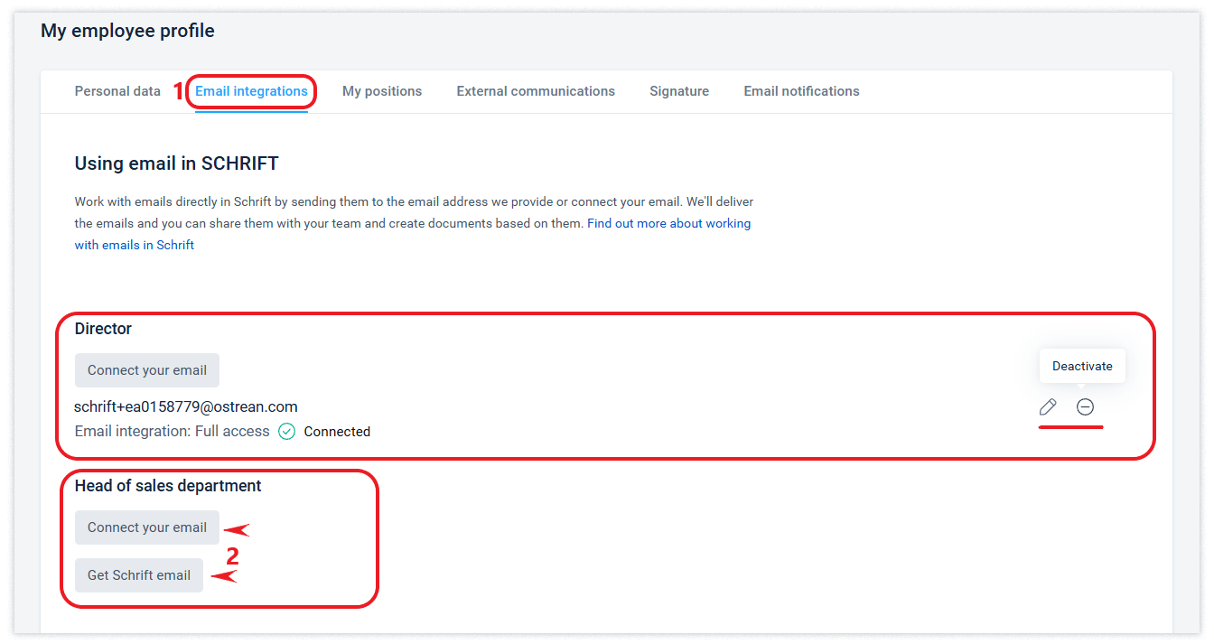Click the Connected status text
The height and width of the screenshot is (644, 1214).
pyautogui.click(x=337, y=432)
